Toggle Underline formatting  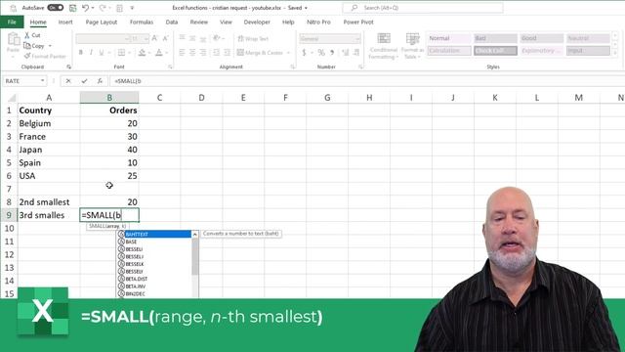102,52
